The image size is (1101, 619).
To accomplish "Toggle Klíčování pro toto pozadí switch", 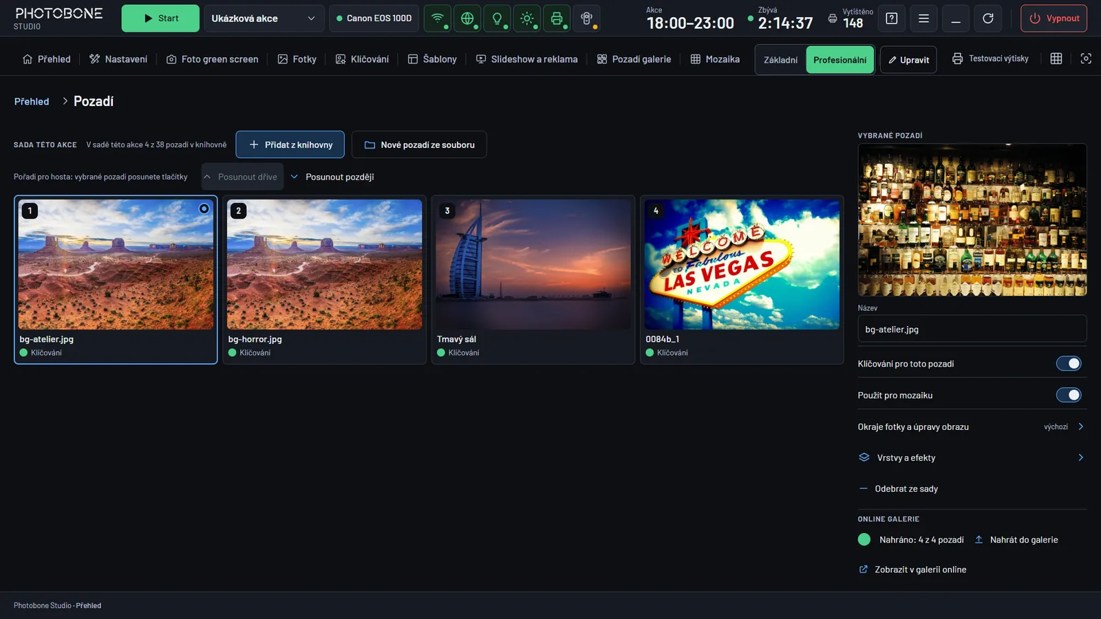I will click(x=1069, y=364).
